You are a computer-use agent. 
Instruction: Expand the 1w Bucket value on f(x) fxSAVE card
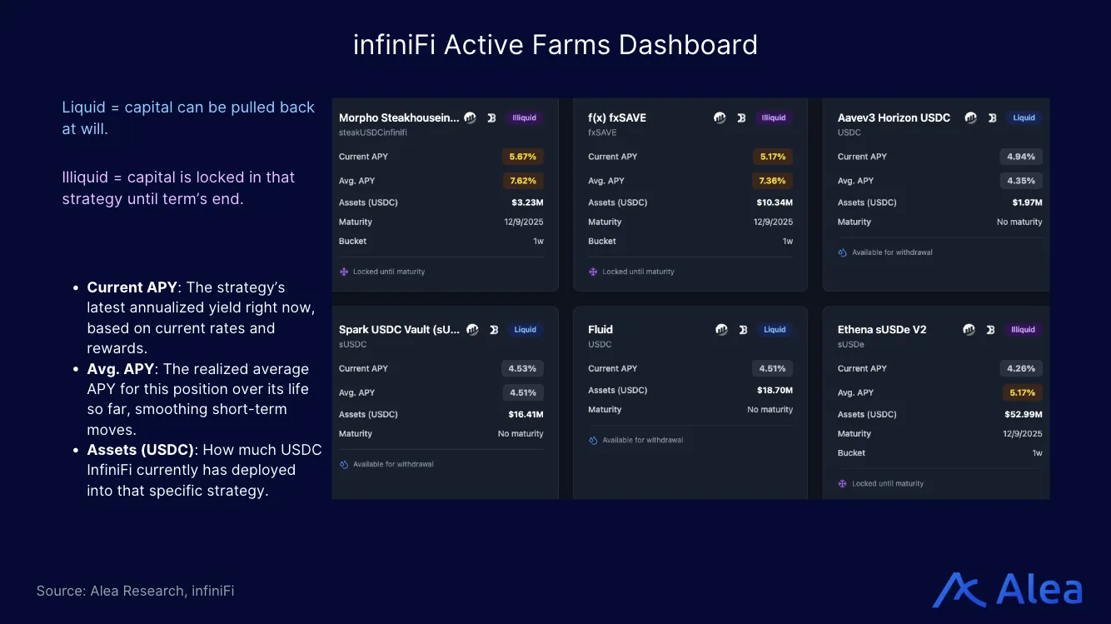(x=788, y=241)
